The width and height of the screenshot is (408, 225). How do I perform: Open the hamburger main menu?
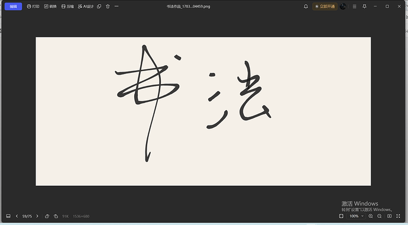point(354,7)
